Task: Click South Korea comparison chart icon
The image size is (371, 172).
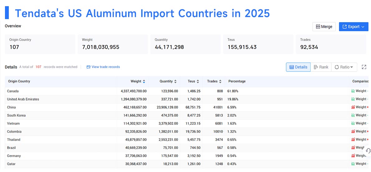Action: pos(353,115)
